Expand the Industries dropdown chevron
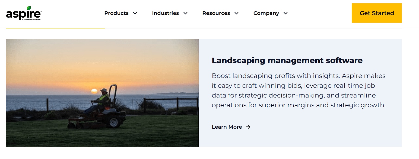The image size is (419, 159). 185,13
